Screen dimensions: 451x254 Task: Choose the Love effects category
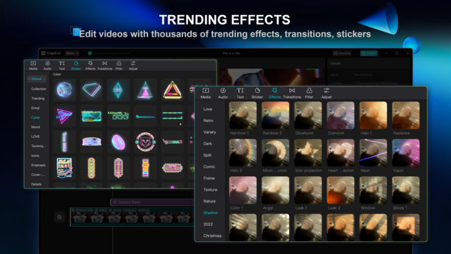(x=207, y=109)
